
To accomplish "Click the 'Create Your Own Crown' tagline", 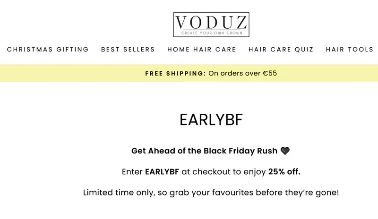I will tap(211, 33).
